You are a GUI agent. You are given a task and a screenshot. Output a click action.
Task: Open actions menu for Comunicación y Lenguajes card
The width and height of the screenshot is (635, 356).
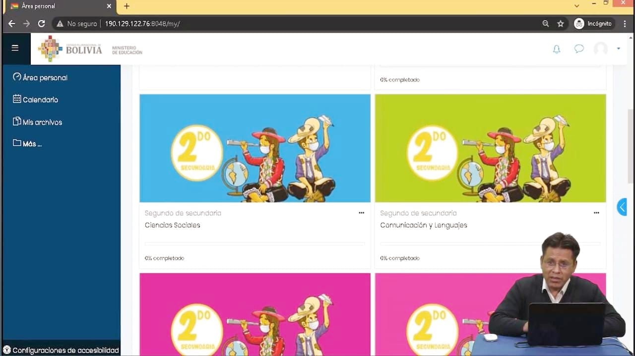point(596,213)
